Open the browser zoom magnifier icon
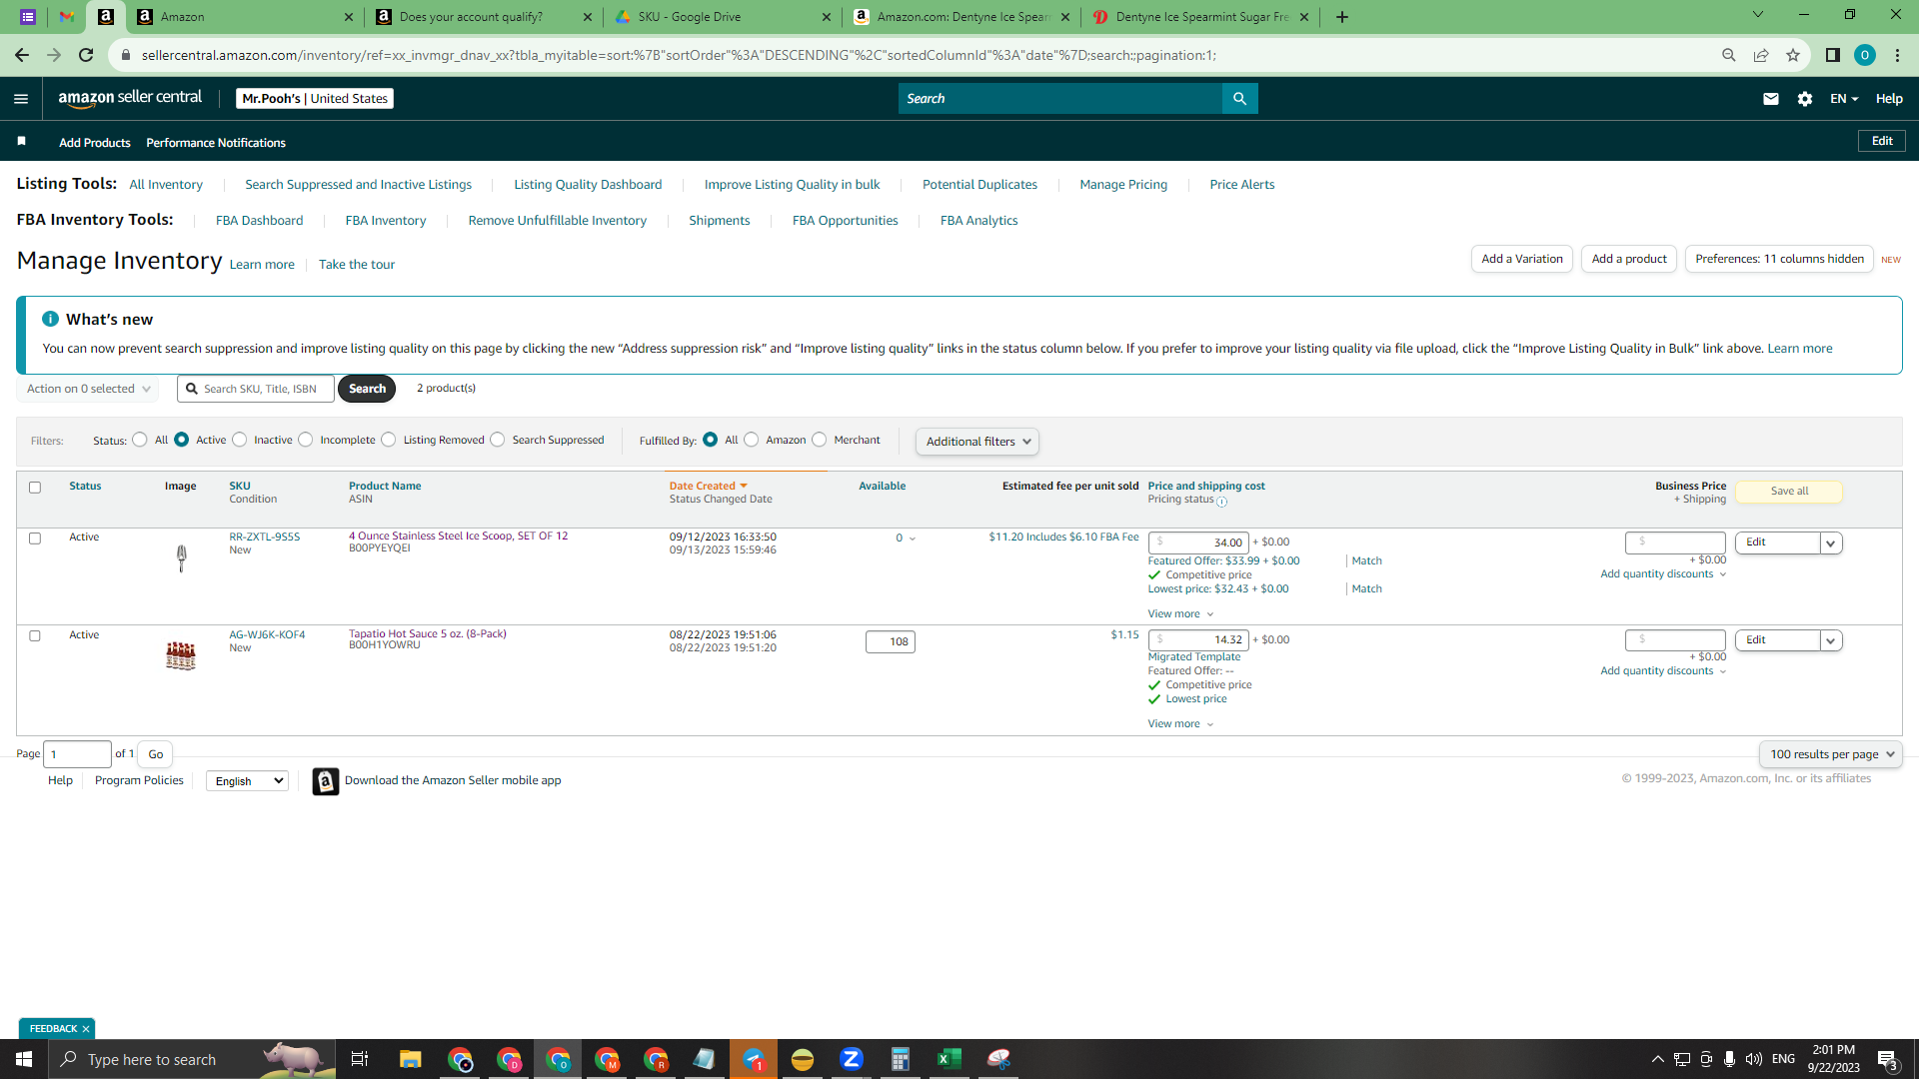1919x1079 pixels. pyautogui.click(x=1728, y=55)
